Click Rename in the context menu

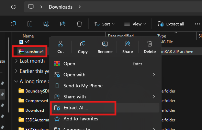[105, 47]
